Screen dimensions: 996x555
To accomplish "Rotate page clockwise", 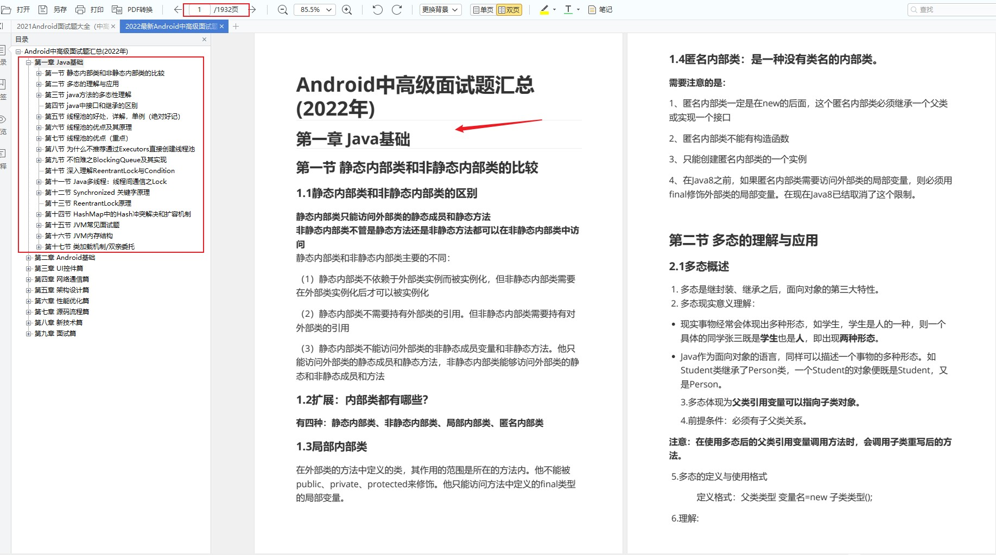I will [x=397, y=10].
